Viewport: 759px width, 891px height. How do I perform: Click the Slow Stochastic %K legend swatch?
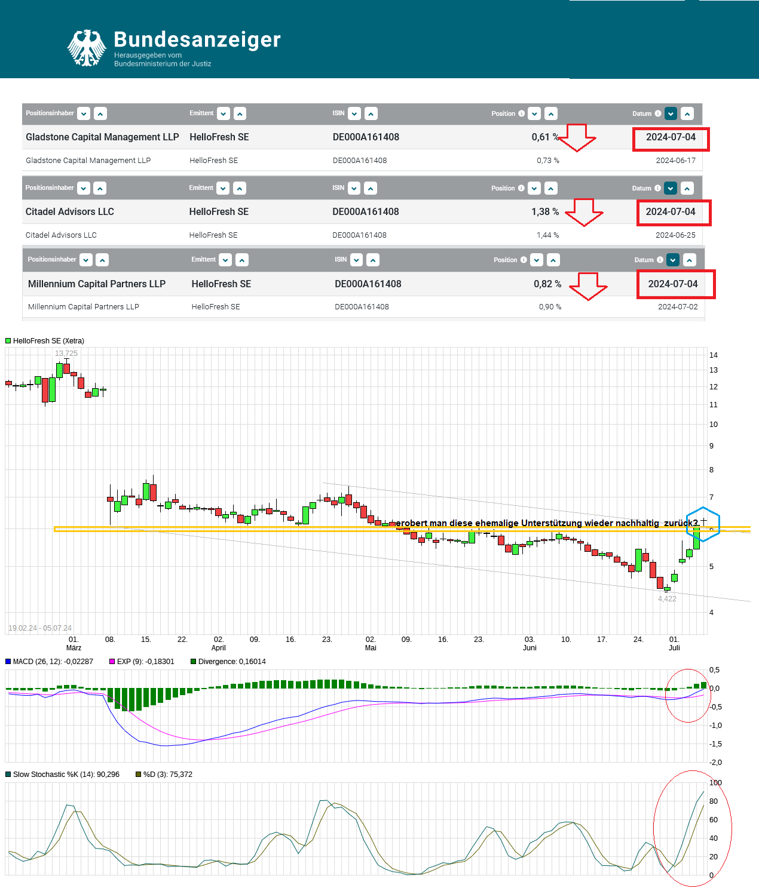tap(8, 774)
